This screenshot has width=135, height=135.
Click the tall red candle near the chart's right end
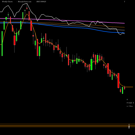118,80
